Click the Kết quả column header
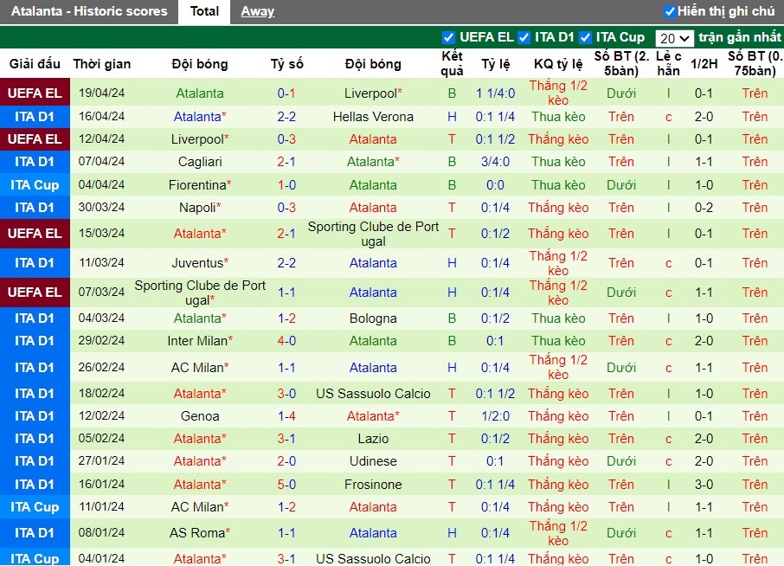 pyautogui.click(x=452, y=63)
